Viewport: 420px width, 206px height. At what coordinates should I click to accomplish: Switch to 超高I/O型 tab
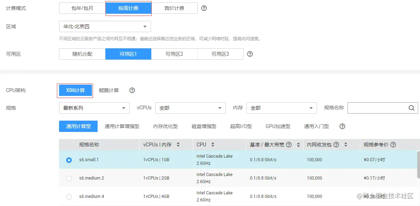(x=241, y=126)
